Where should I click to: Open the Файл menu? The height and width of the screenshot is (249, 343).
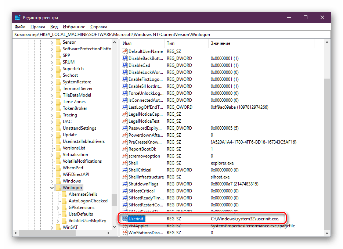20,27
